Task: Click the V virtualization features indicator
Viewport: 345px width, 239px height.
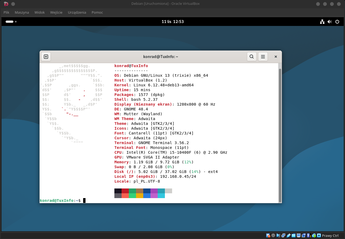Action: point(309,236)
